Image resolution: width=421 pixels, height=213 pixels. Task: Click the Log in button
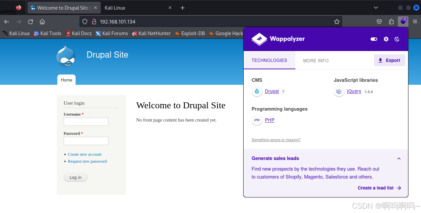tap(75, 178)
